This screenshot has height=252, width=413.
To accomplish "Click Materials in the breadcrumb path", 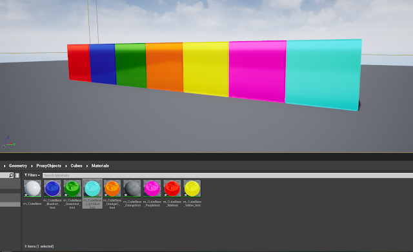I will pos(100,166).
